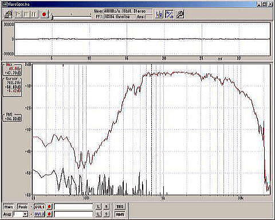This screenshot has width=275, height=220.
Task: Click the playback position slider track
Action: pos(72,17)
